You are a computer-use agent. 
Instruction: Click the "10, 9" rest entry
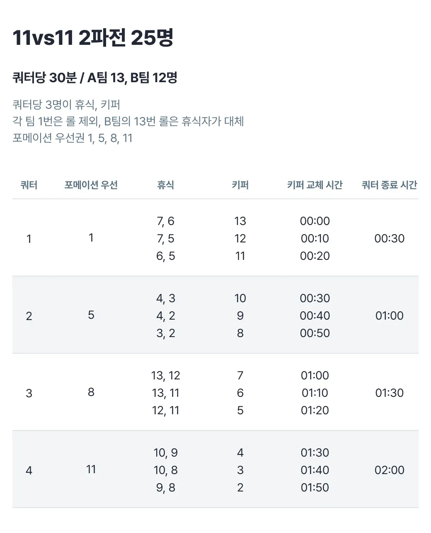165,453
